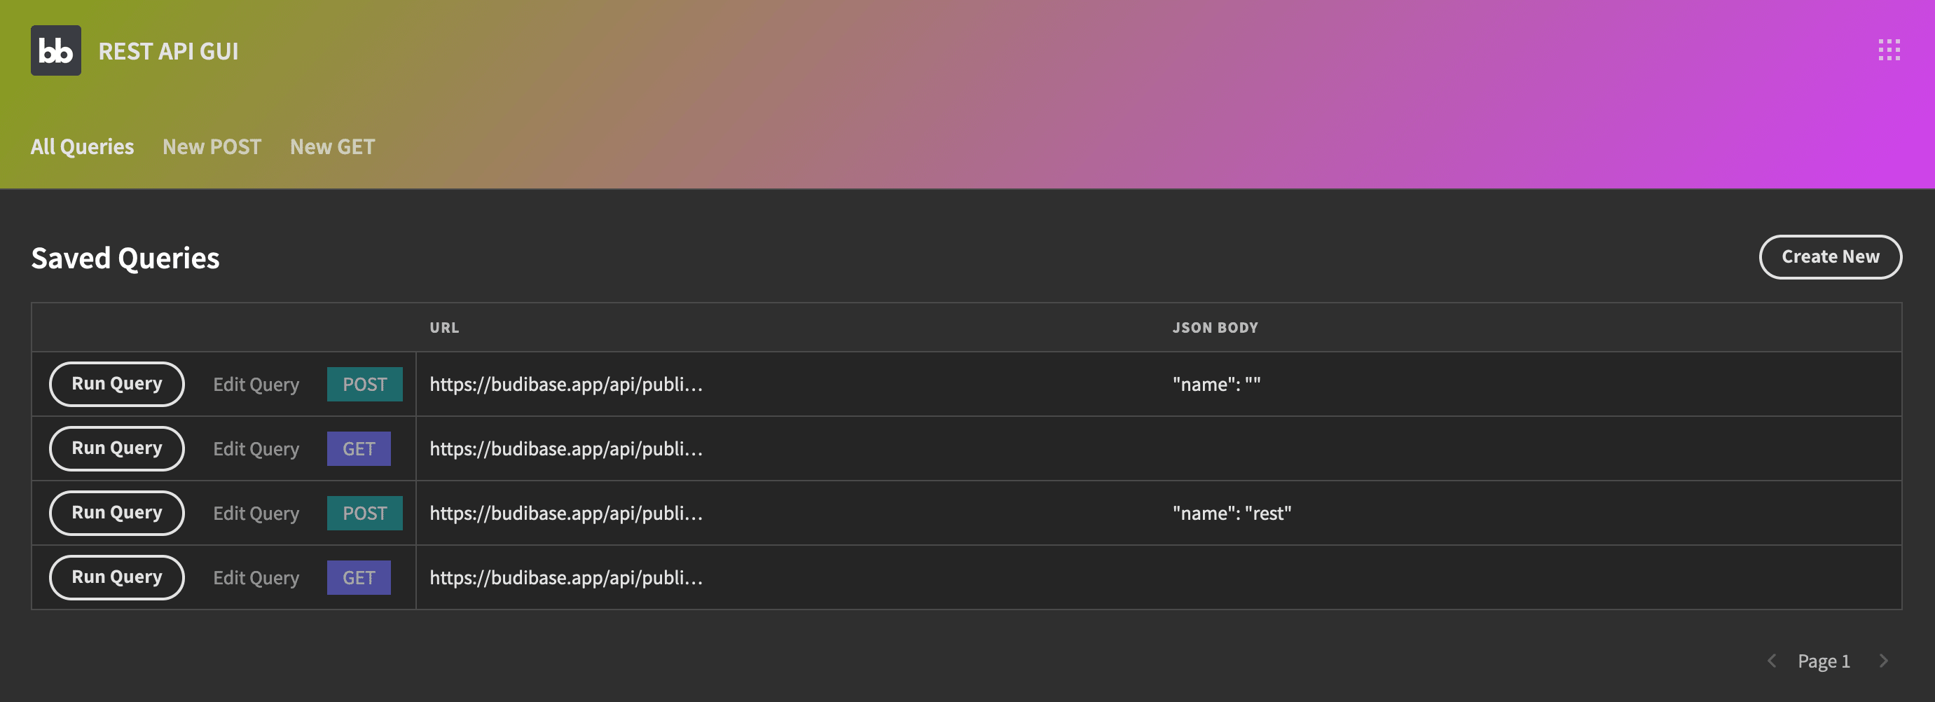Viewport: 1935px width, 702px height.
Task: Click the GET badge in second row
Action: [358, 449]
